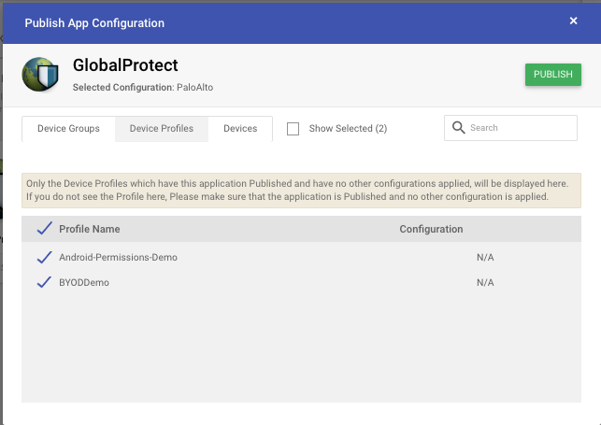Click the Selected Configuration: PaloAlto text
The image size is (601, 425).
(143, 87)
